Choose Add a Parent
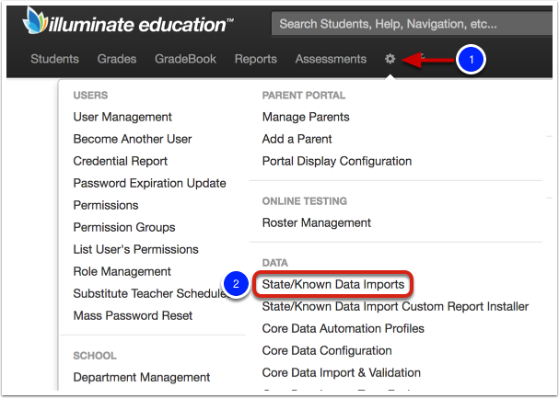Viewport: 559px width, 398px height. pyautogui.click(x=297, y=139)
